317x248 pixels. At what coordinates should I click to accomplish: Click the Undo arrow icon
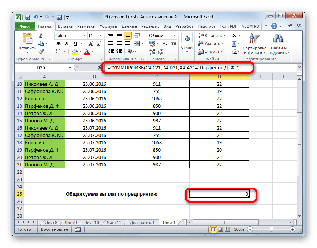[36, 17]
